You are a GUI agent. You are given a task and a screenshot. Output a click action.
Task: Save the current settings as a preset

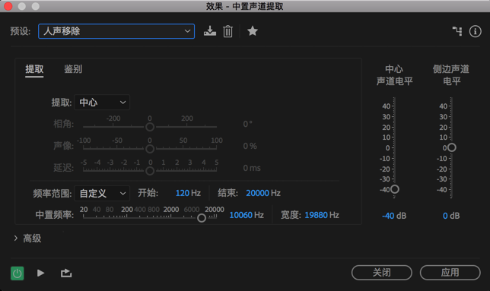click(x=210, y=31)
